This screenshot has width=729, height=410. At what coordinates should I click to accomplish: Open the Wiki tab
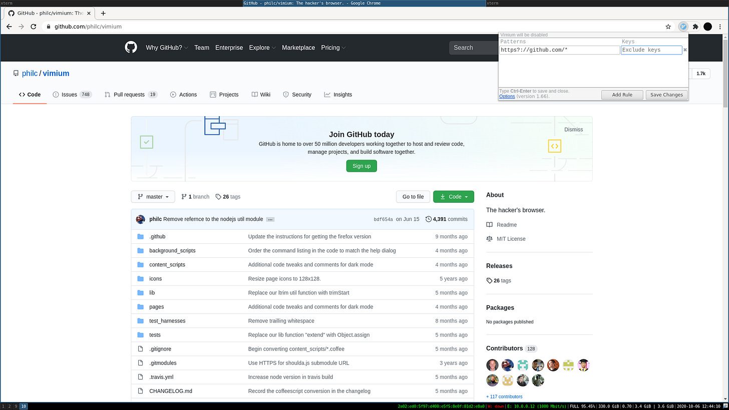[261, 95]
